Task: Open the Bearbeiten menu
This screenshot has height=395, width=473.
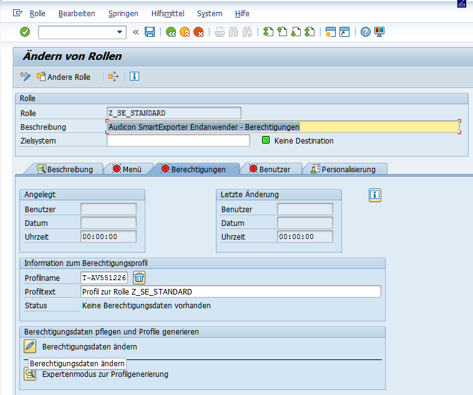Action: [x=77, y=14]
